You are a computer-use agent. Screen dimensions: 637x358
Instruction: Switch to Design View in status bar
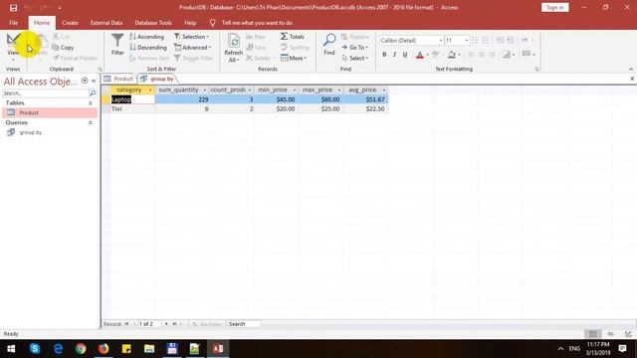pyautogui.click(x=628, y=334)
